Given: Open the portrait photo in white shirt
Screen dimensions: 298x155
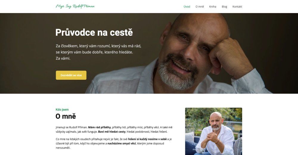Looking at the screenshot, I should coord(214,131).
